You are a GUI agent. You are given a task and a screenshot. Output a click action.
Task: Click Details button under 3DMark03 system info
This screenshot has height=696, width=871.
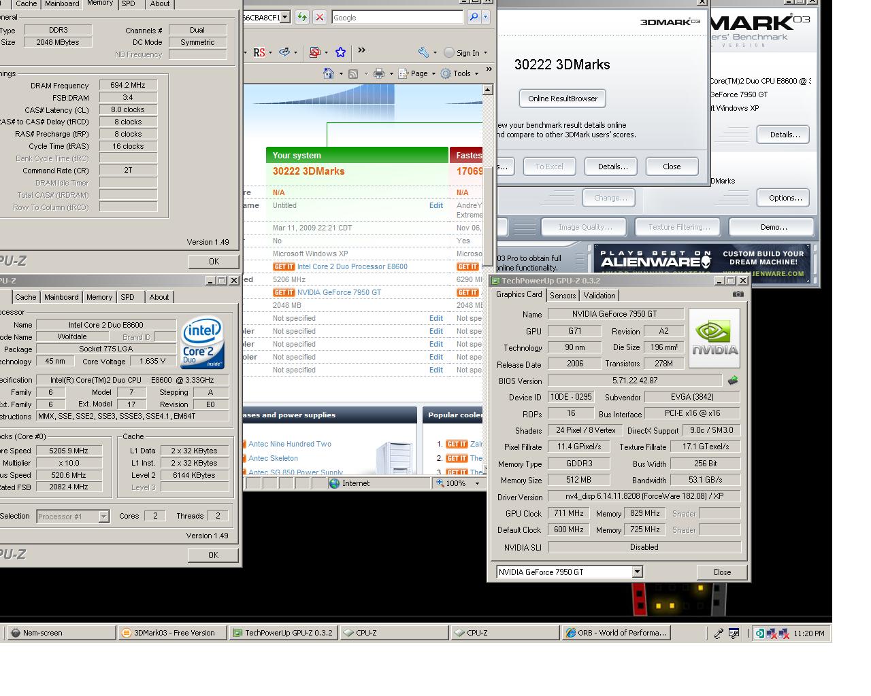[785, 135]
